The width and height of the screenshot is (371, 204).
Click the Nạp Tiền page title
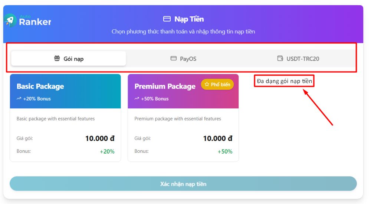pyautogui.click(x=189, y=19)
